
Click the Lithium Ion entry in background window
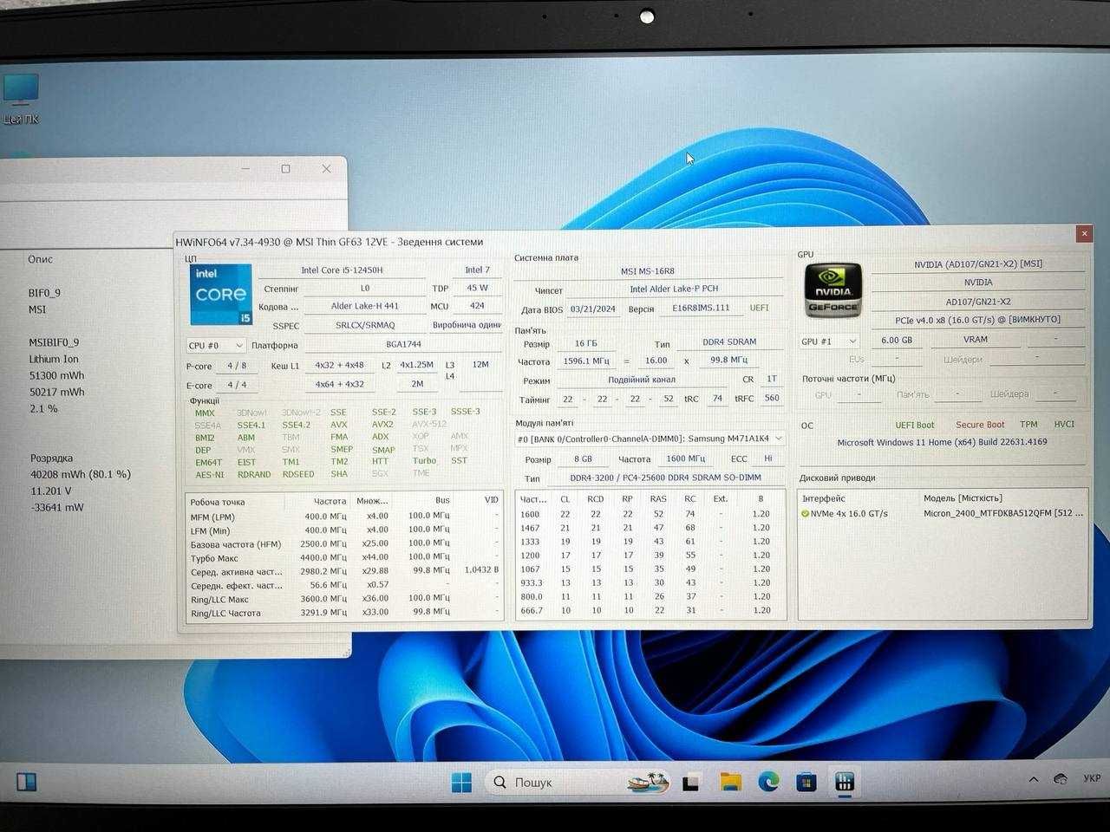54,359
